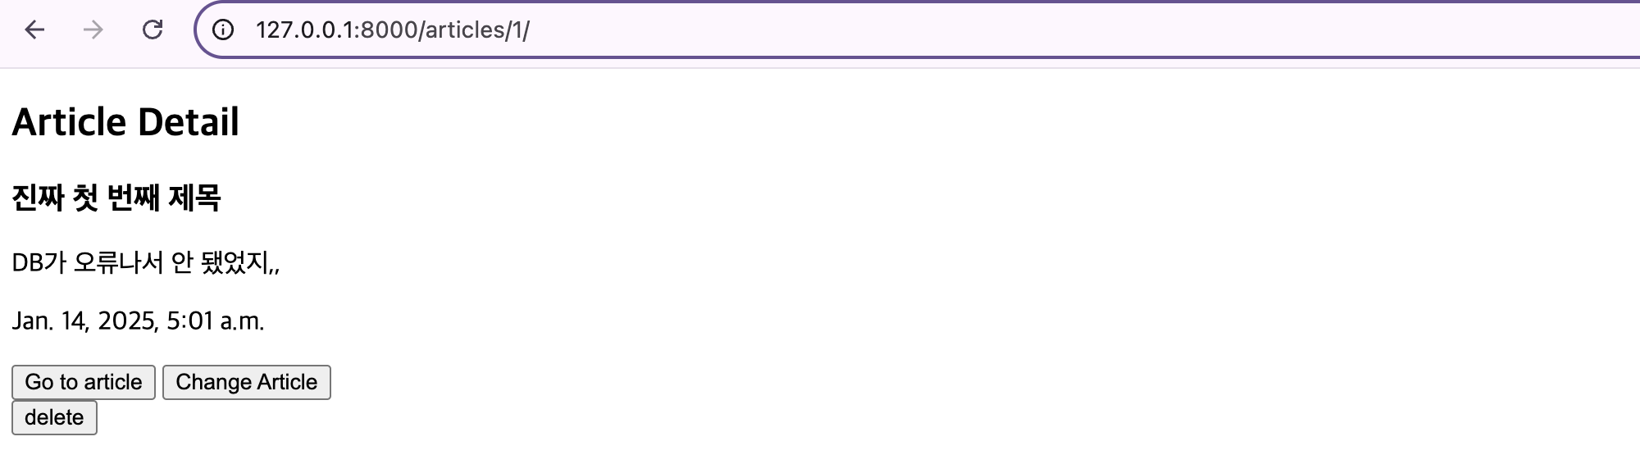Screen dimensions: 1640x473
Task: Open the Change Article button
Action: [x=247, y=383]
